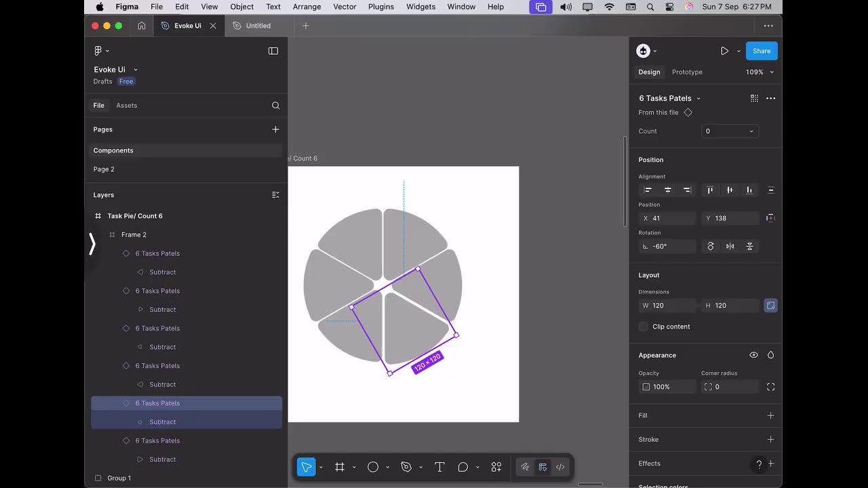Add a Fill with plus button
The width and height of the screenshot is (868, 488).
click(x=770, y=415)
